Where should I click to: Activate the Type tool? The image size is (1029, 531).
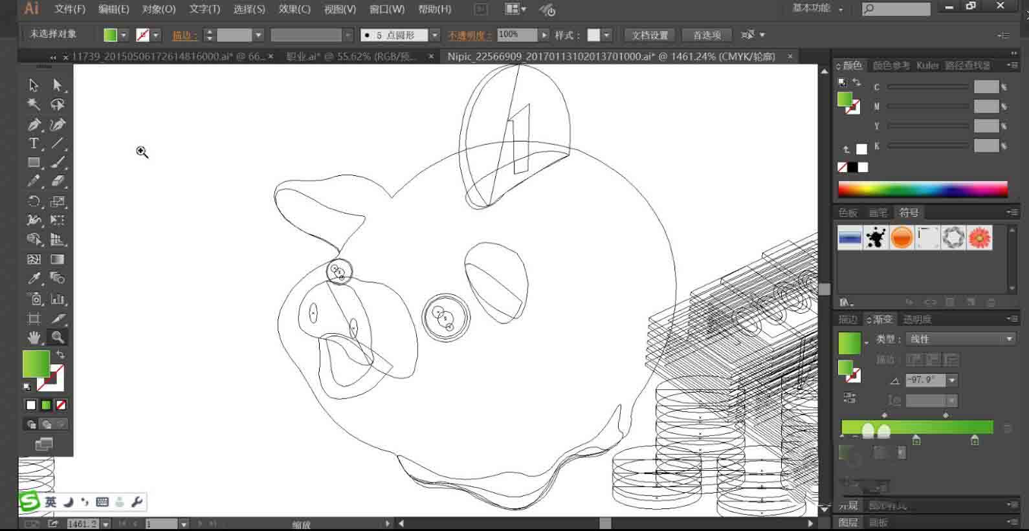click(34, 144)
